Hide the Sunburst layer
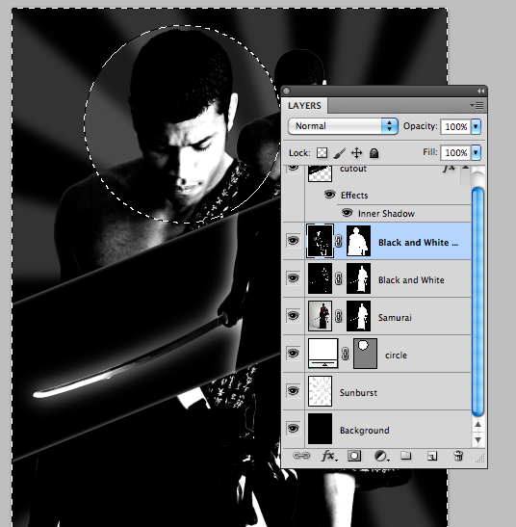516x527 pixels. click(293, 391)
